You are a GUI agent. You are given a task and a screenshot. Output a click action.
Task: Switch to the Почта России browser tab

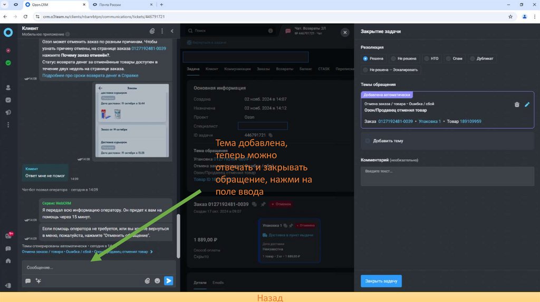[x=123, y=5]
